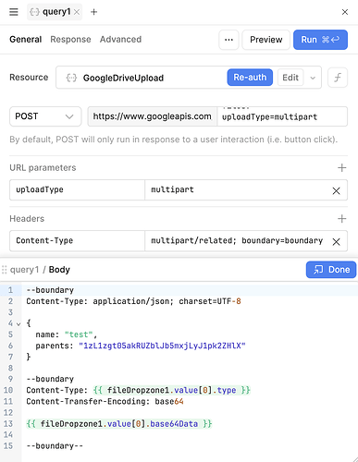This screenshot has width=358, height=462.
Task: Click the URL parameters section label
Action: (x=43, y=167)
